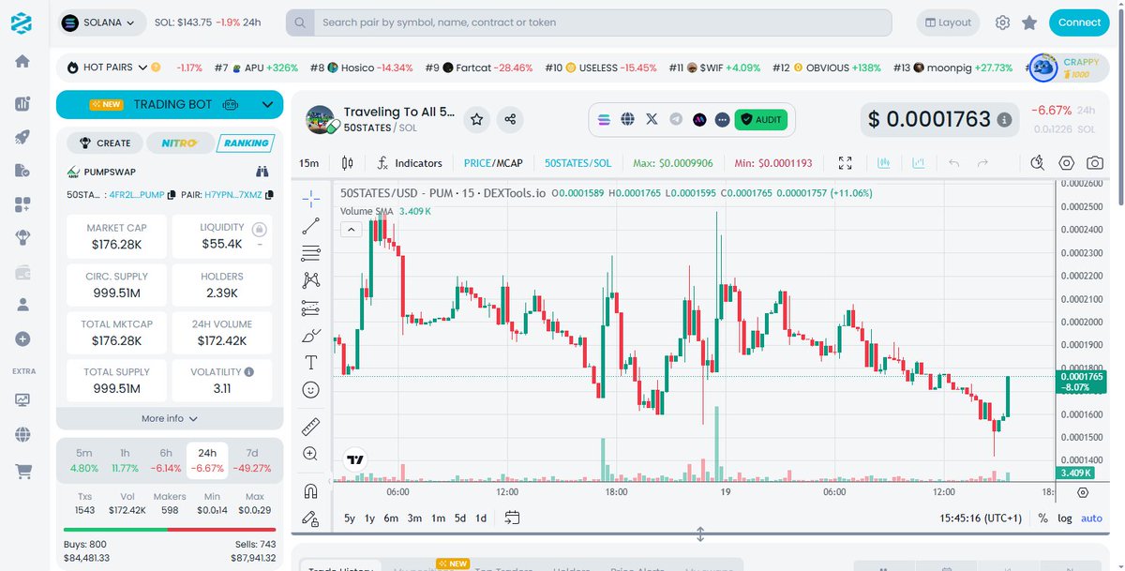Open the candle chart style dropdown

(348, 163)
